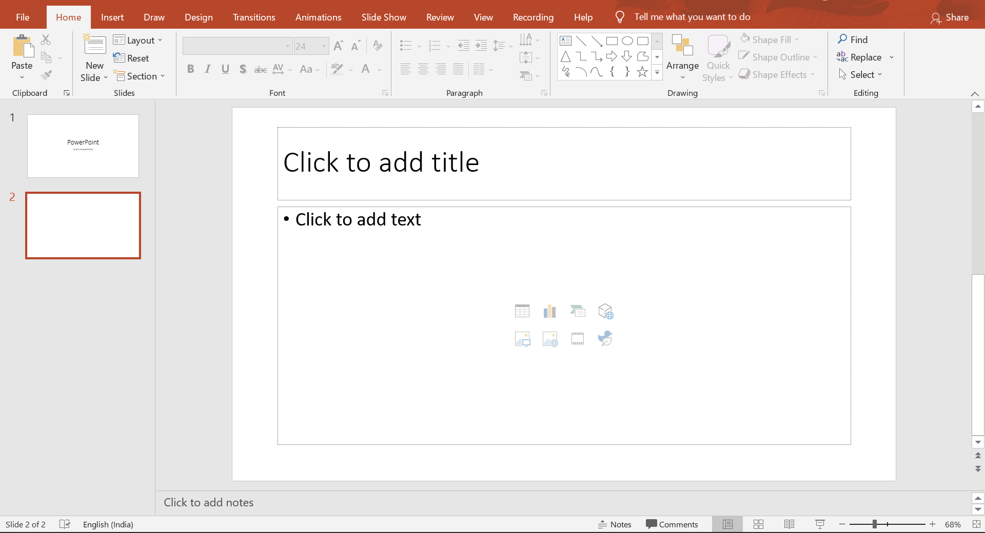Insert video icon in placeholder
This screenshot has width=985, height=533.
click(x=578, y=339)
